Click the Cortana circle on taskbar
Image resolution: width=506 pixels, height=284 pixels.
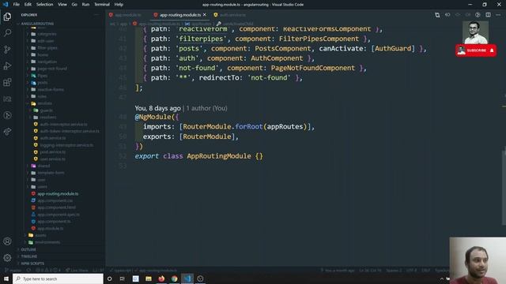coord(109,278)
